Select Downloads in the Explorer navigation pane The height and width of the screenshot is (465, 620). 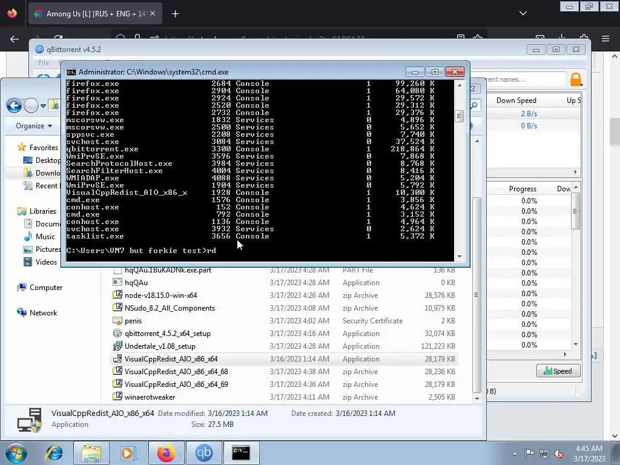(x=42, y=173)
